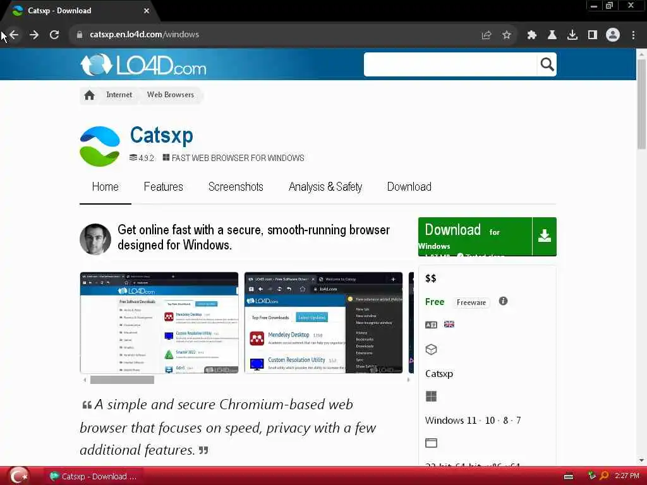
Task: Click the Windows logo icon above Windows 11
Action: 431,397
